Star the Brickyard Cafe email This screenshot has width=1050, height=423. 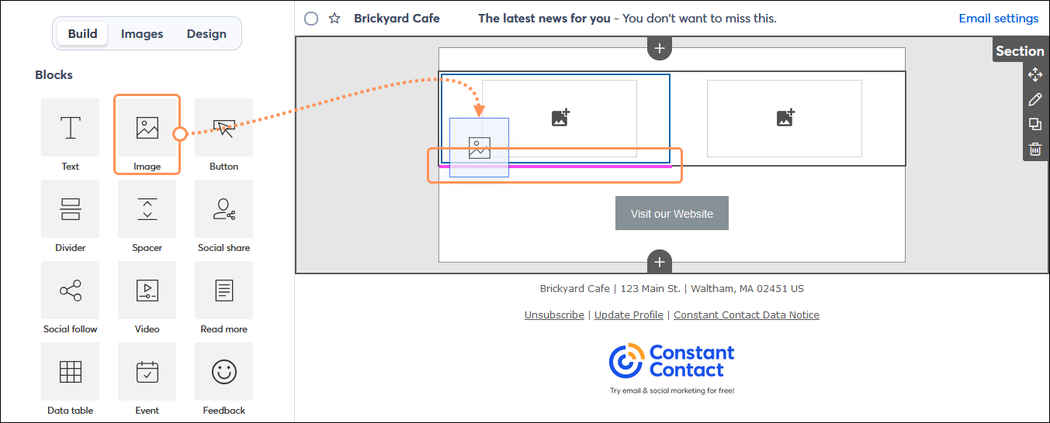[x=334, y=19]
